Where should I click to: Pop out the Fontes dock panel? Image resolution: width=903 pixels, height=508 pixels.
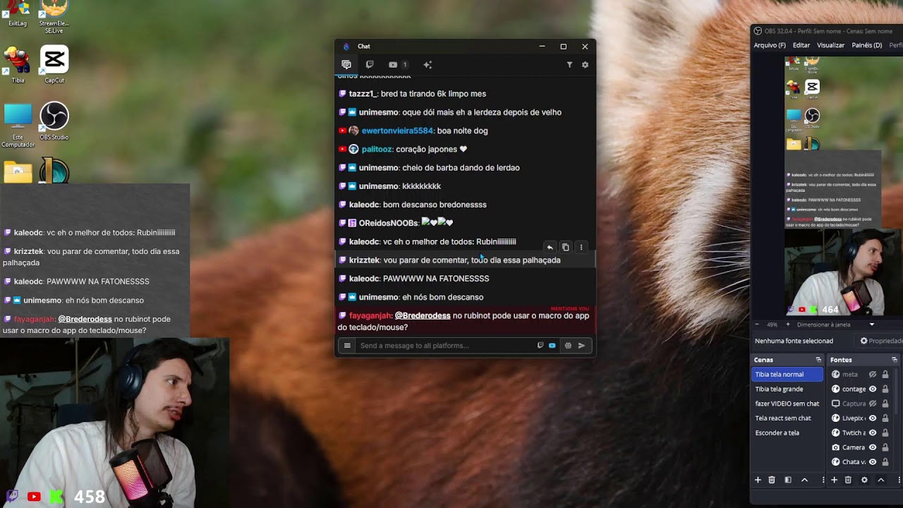pos(894,360)
